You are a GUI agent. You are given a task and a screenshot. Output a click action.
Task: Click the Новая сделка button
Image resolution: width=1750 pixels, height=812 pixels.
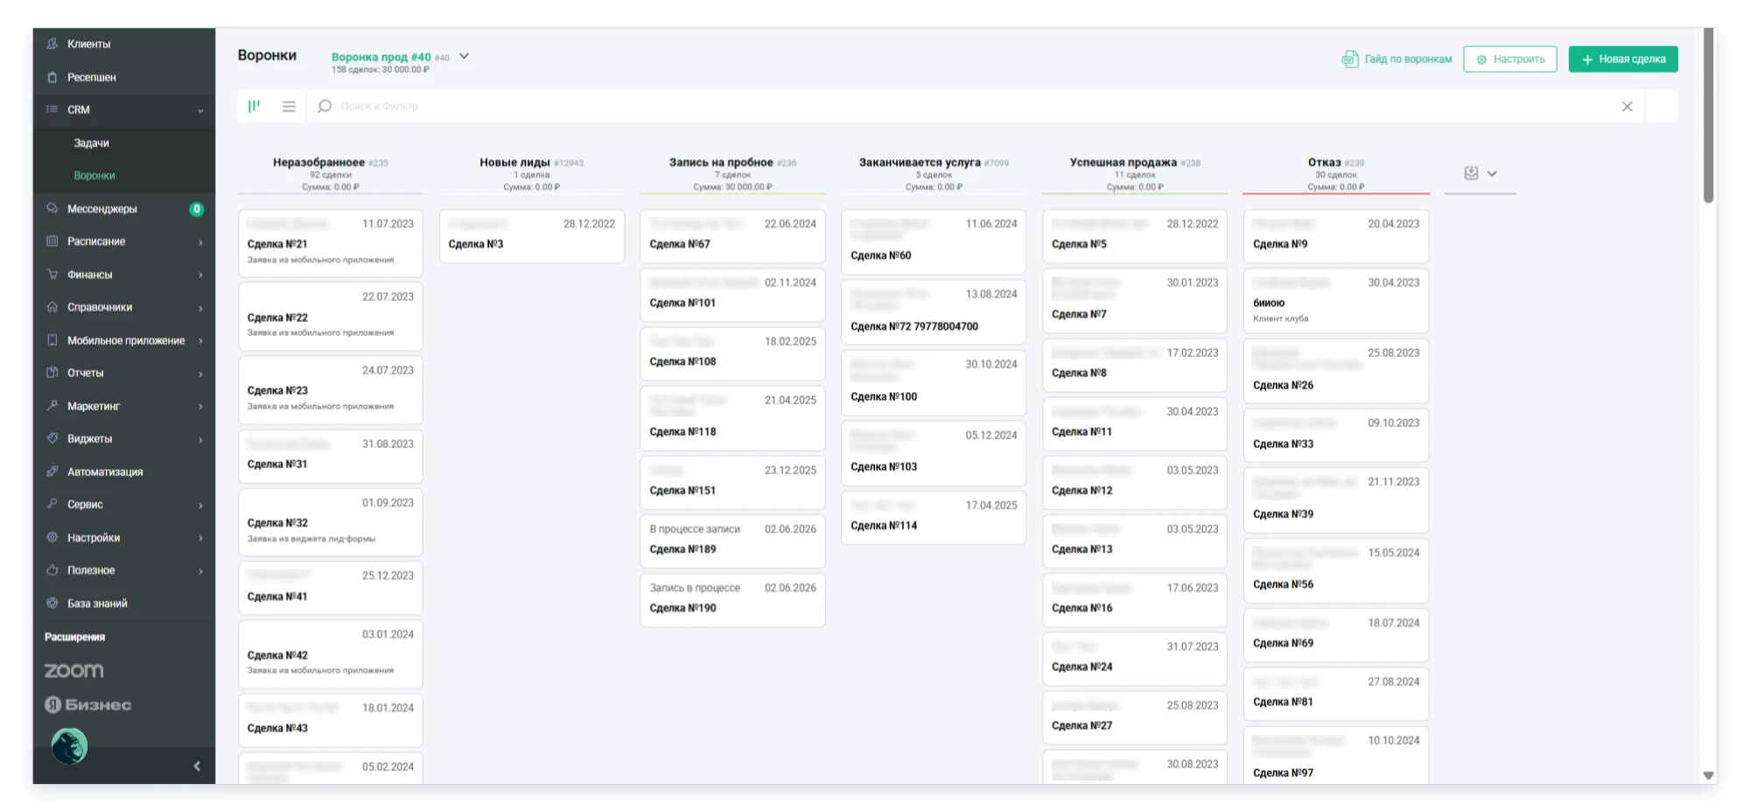pos(1623,59)
